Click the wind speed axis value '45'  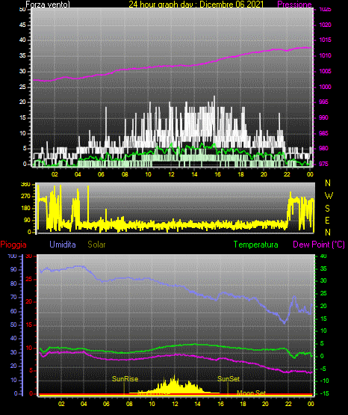22,25
